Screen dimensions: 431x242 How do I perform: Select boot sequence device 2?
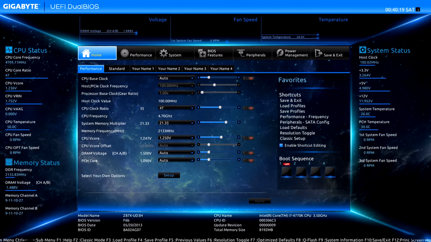301,172
